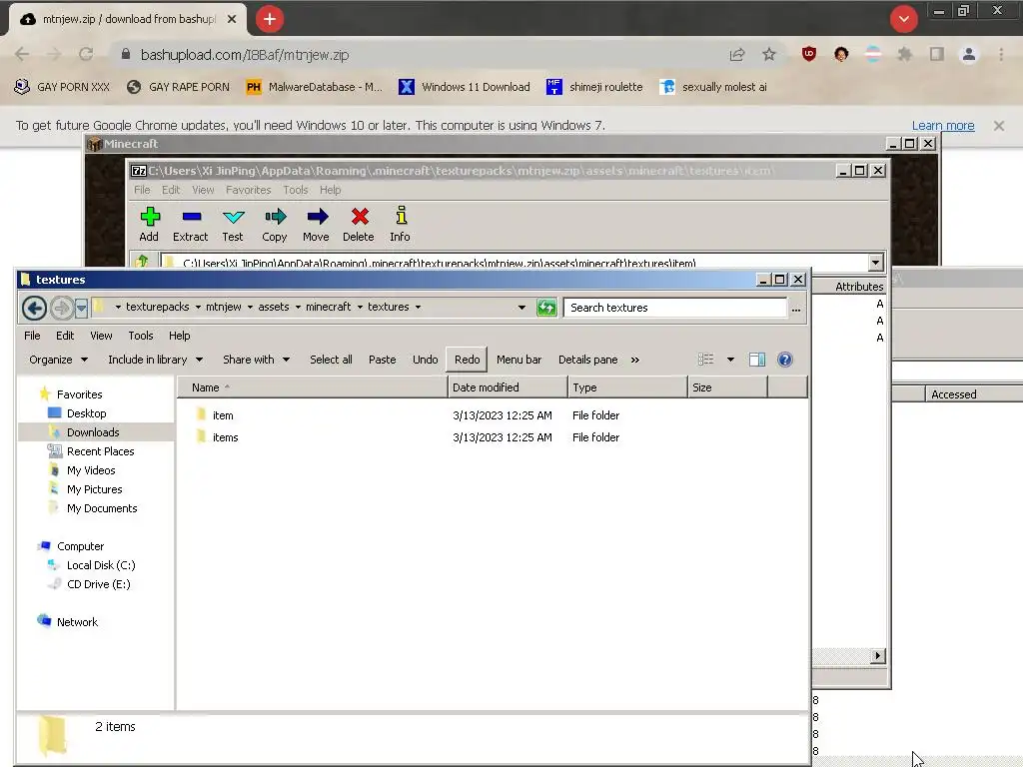This screenshot has width=1023, height=767.
Task: Click the 7-Zip Add button
Action: (150, 224)
